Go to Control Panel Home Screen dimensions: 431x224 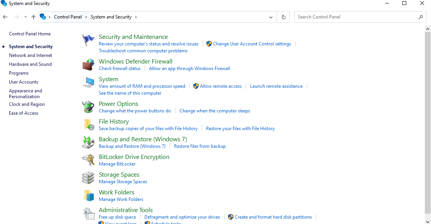point(30,34)
